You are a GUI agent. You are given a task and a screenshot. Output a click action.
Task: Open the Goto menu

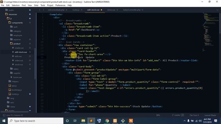click(36, 6)
